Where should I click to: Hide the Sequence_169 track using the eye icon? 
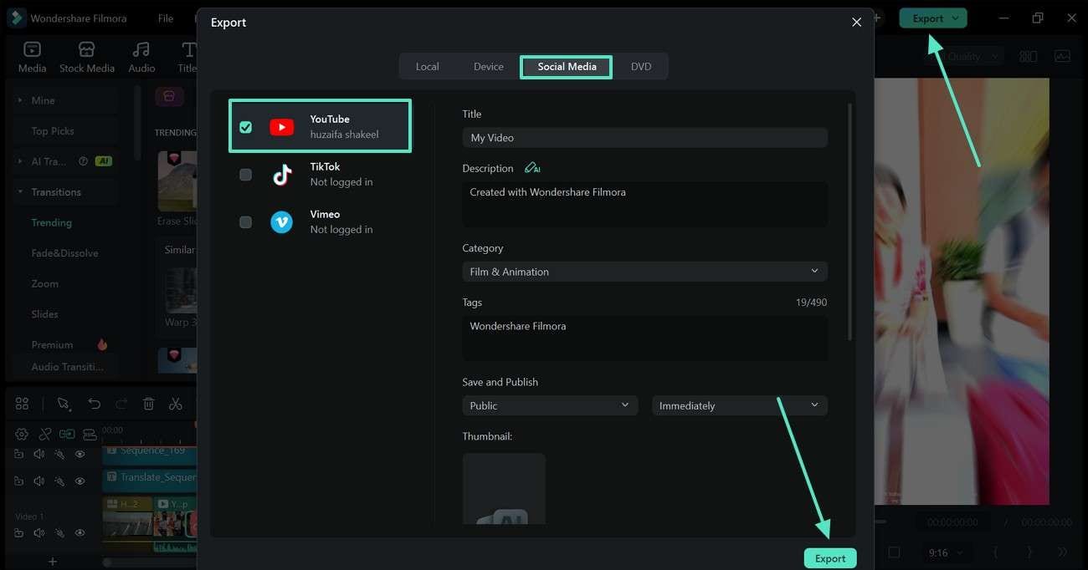coord(80,454)
